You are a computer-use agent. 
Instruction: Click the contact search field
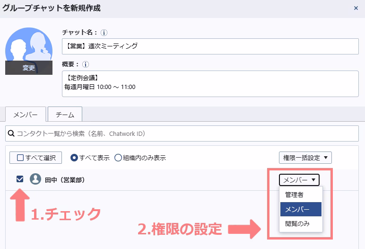(x=182, y=133)
